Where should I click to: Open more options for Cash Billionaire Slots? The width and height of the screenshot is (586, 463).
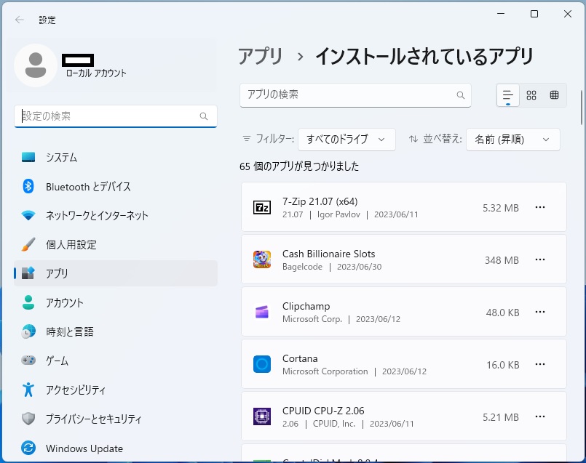point(540,259)
